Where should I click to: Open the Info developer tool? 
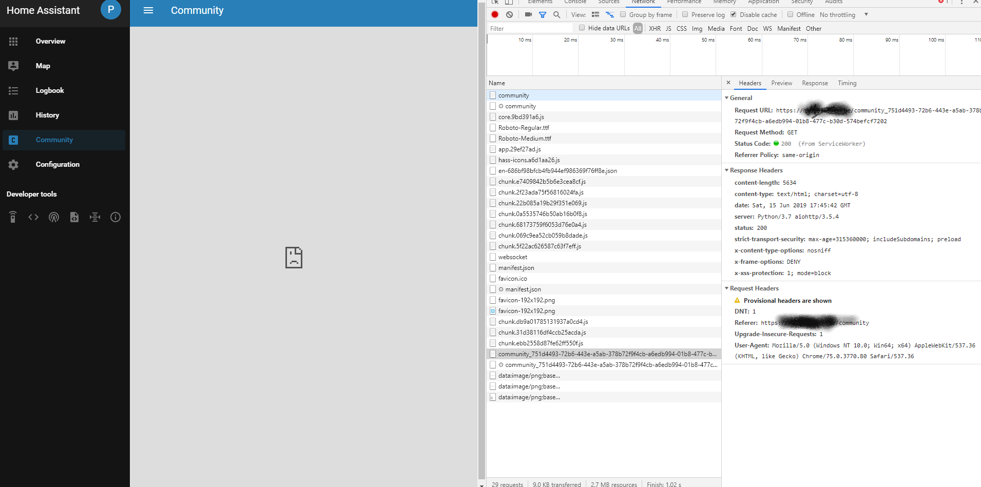coord(116,217)
